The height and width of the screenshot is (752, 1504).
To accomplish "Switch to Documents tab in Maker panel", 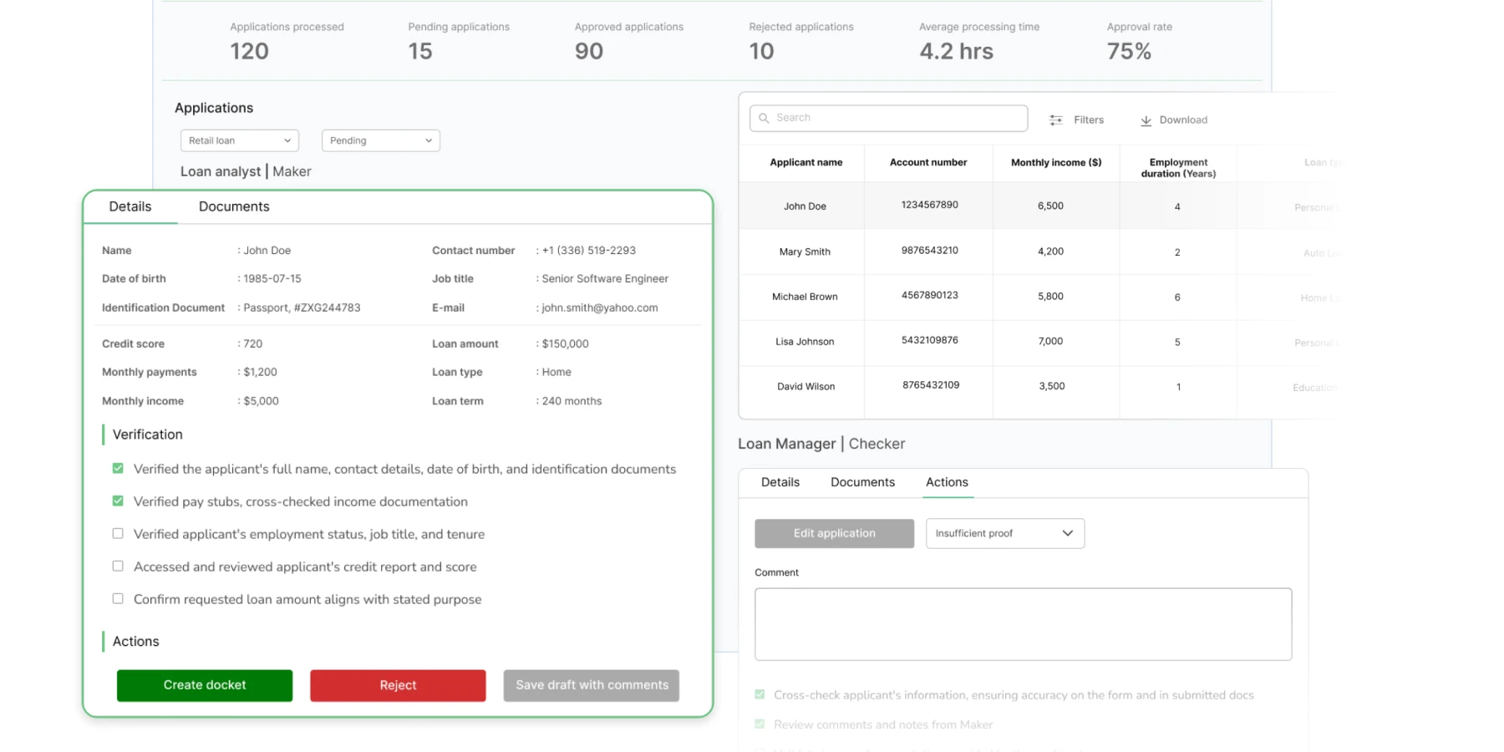I will point(234,206).
